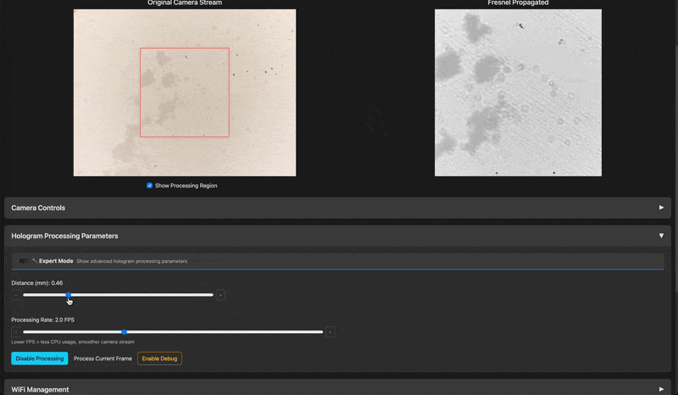Decrease distance with the minus button
Image resolution: width=678 pixels, height=395 pixels.
coord(15,295)
